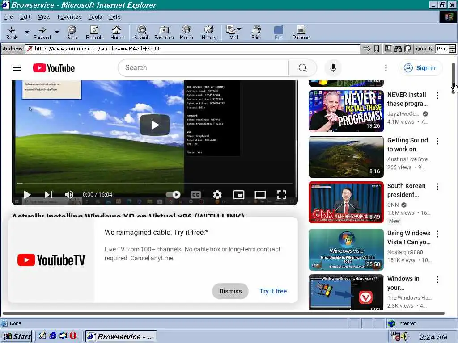Open Using Windows Vista video title

point(409,238)
